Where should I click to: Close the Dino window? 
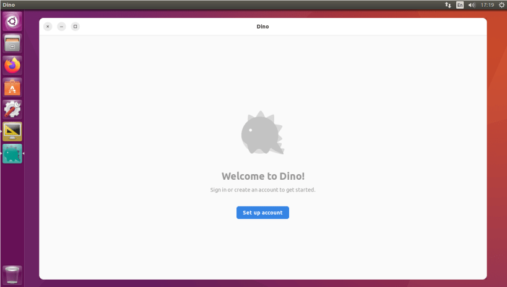48,27
